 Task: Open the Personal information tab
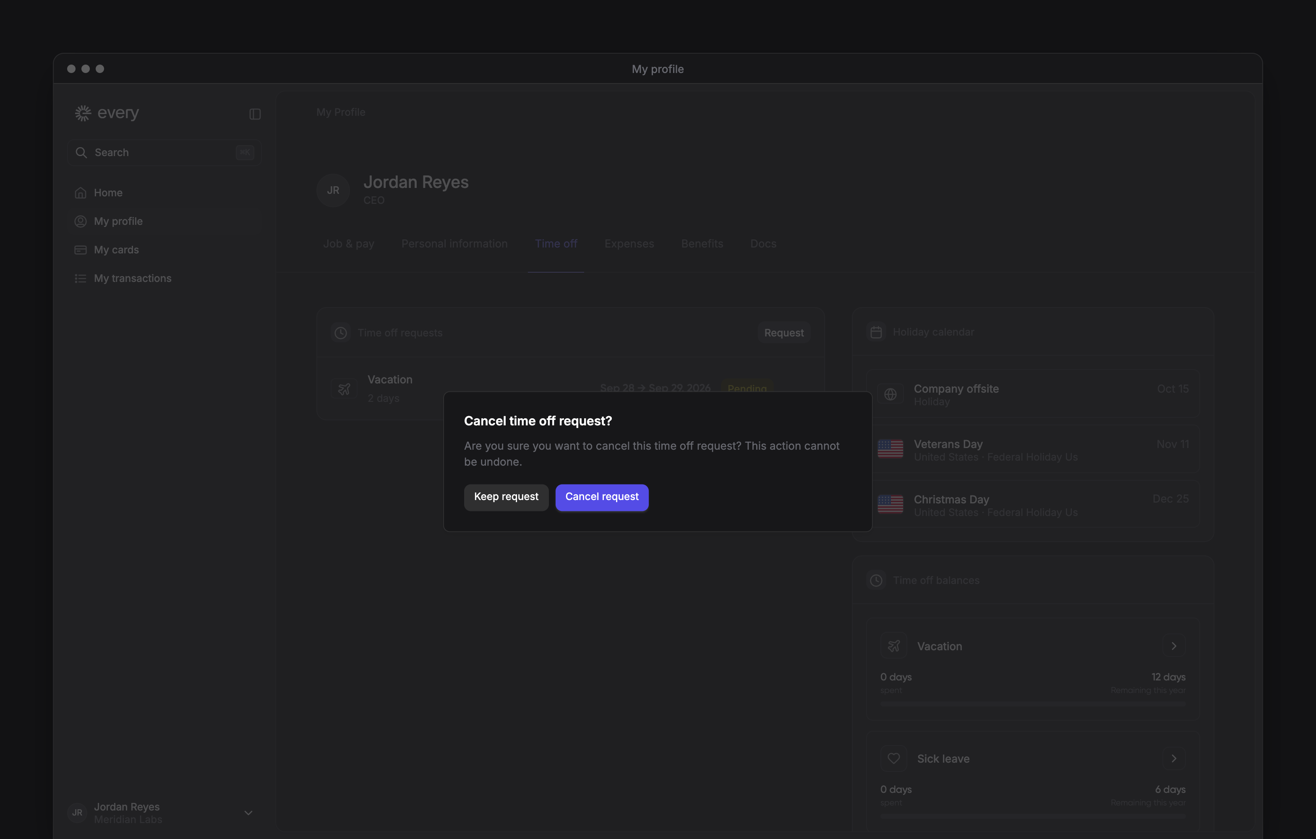click(x=455, y=244)
